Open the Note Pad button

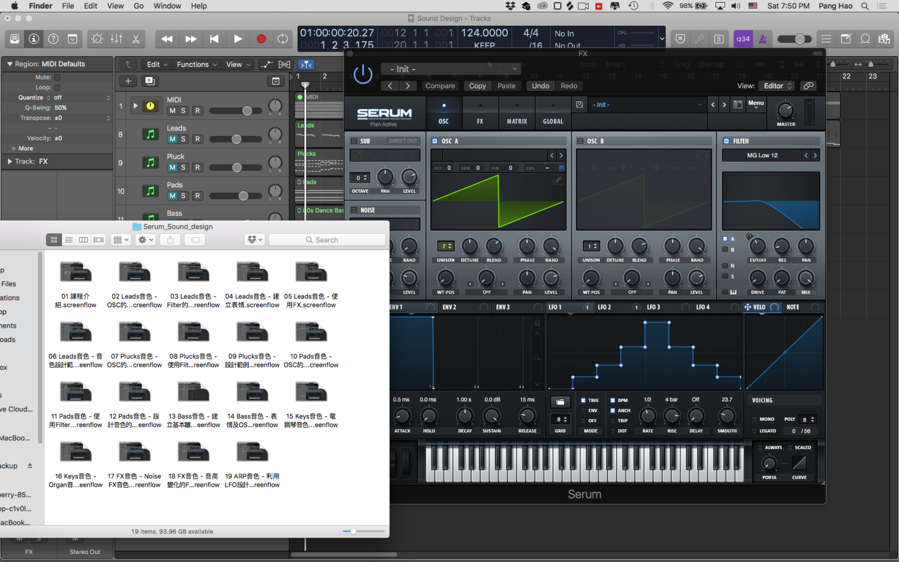click(846, 39)
